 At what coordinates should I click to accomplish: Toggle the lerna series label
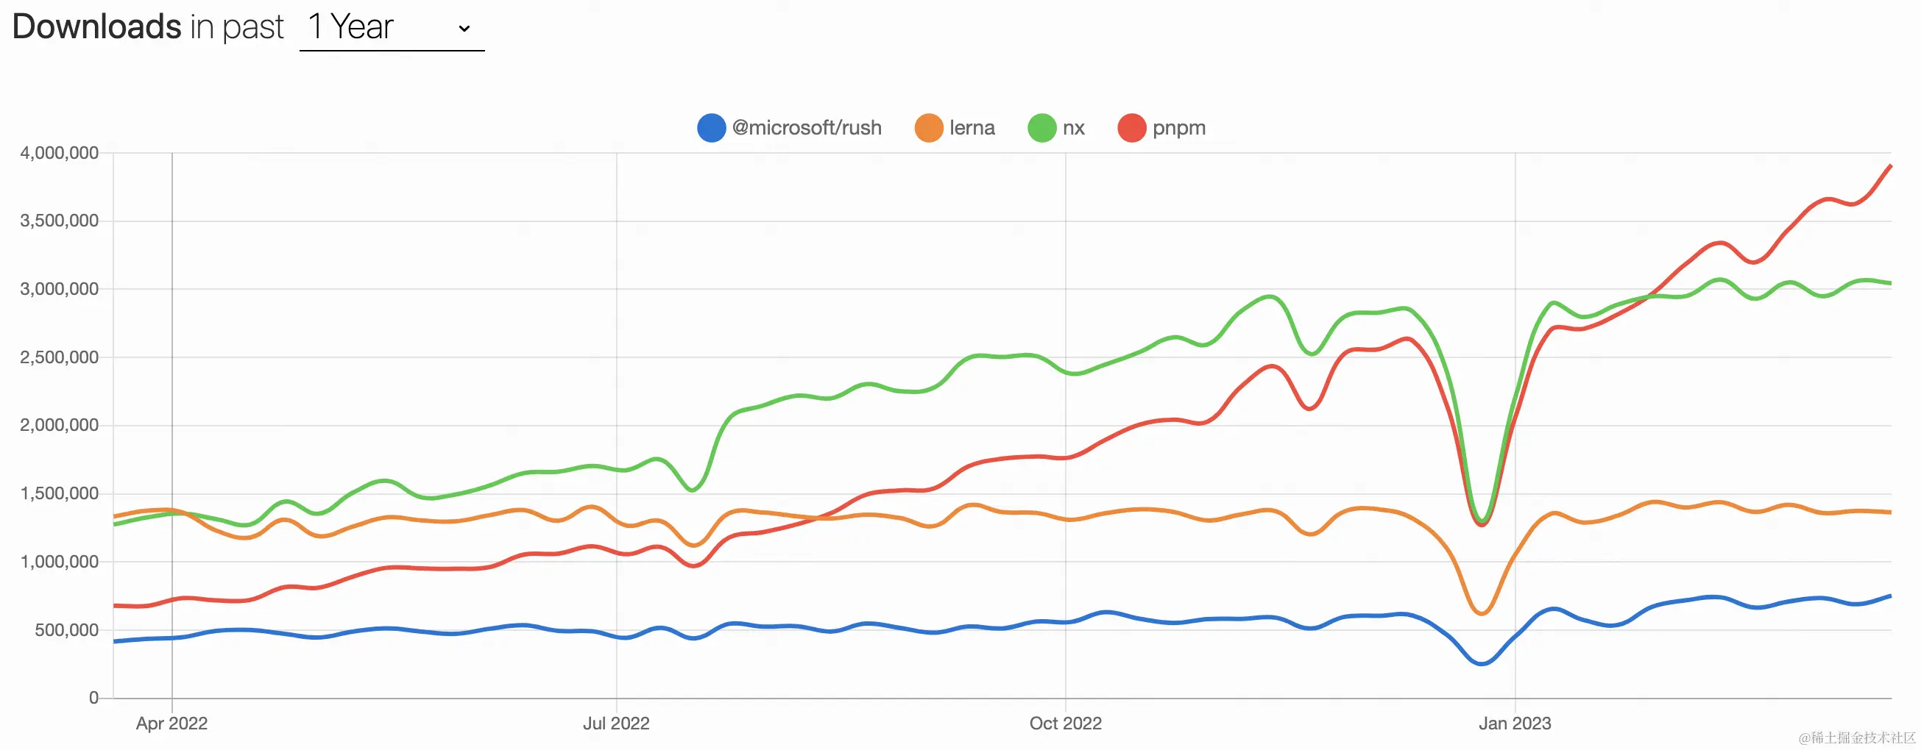(x=972, y=128)
